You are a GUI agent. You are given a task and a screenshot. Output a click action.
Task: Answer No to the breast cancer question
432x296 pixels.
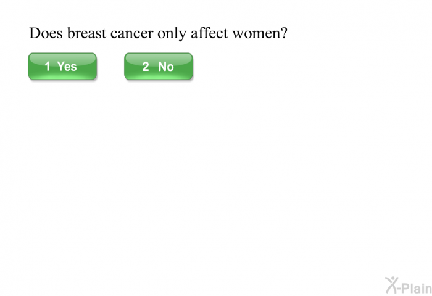[x=159, y=67]
